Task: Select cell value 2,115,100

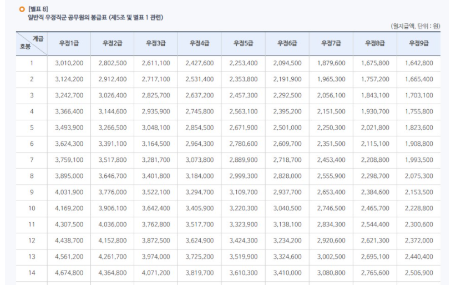Action: pos(375,144)
